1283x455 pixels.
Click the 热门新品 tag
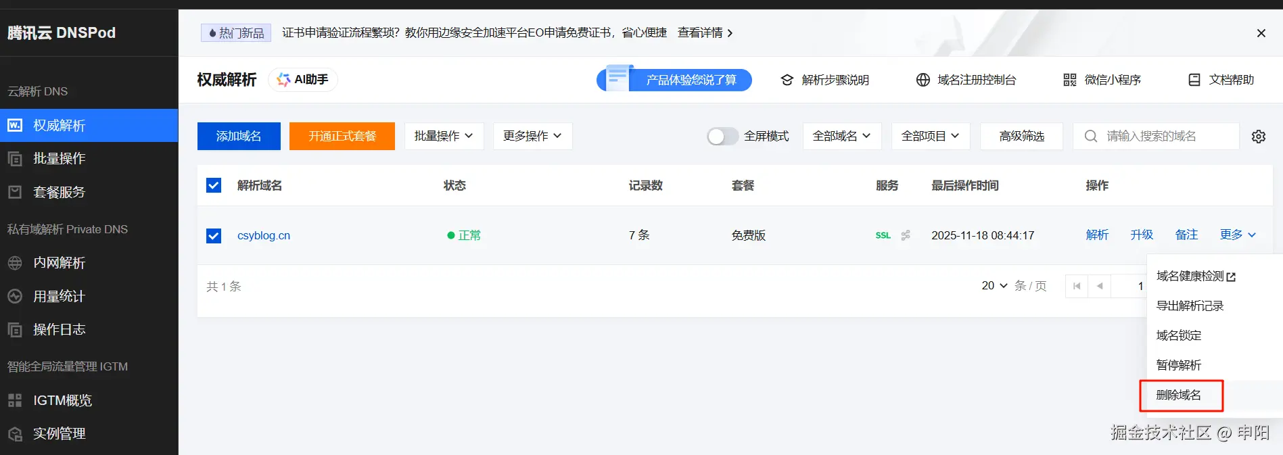(236, 32)
